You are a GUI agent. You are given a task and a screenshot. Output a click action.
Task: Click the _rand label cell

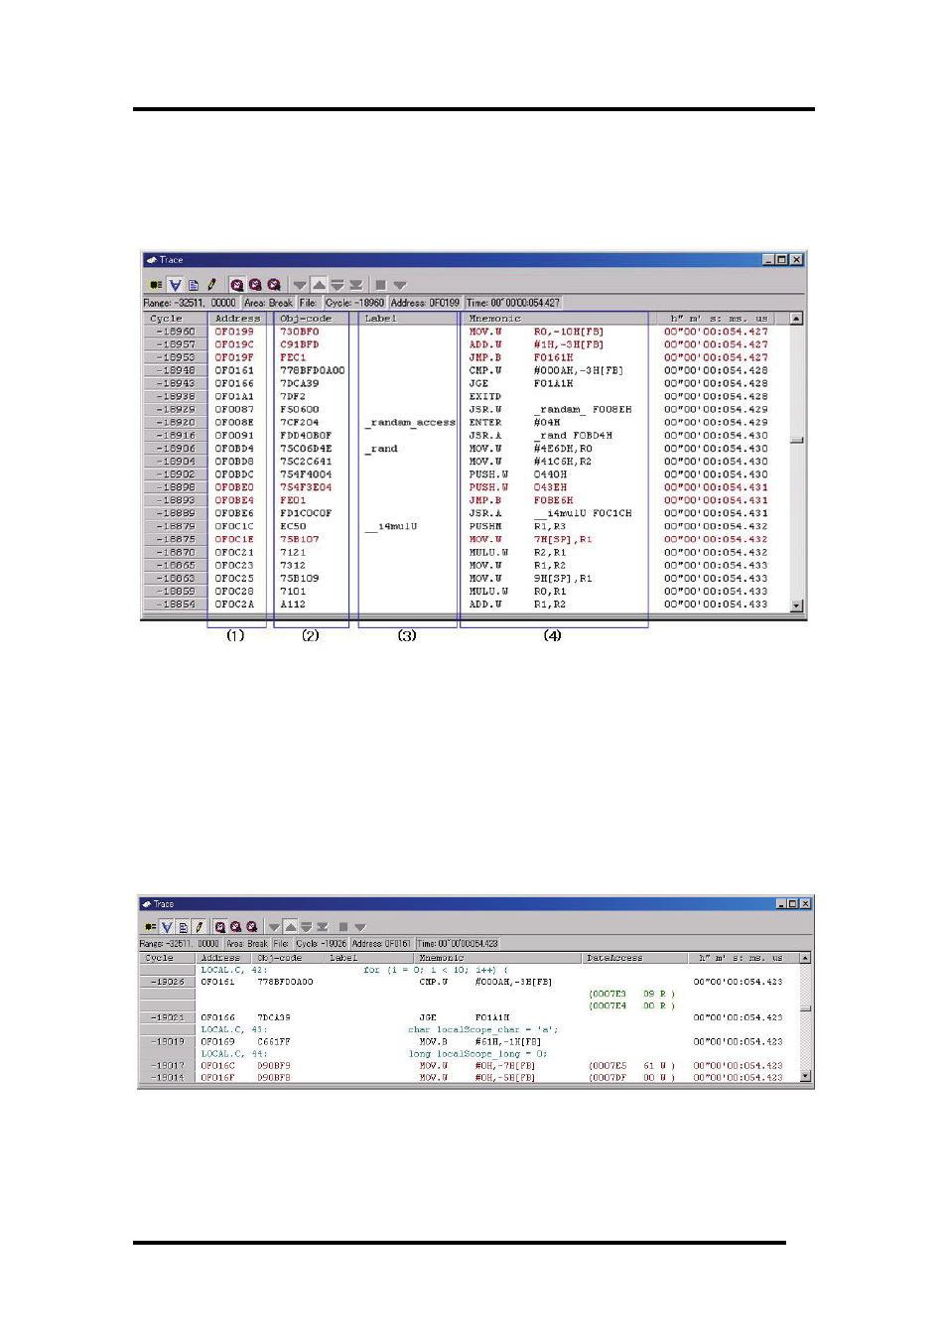381,449
